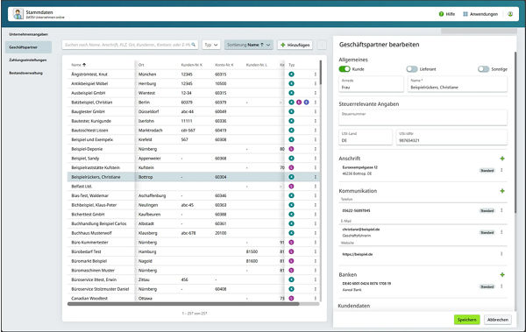Open the USt-Land field showing DE

coord(366,138)
